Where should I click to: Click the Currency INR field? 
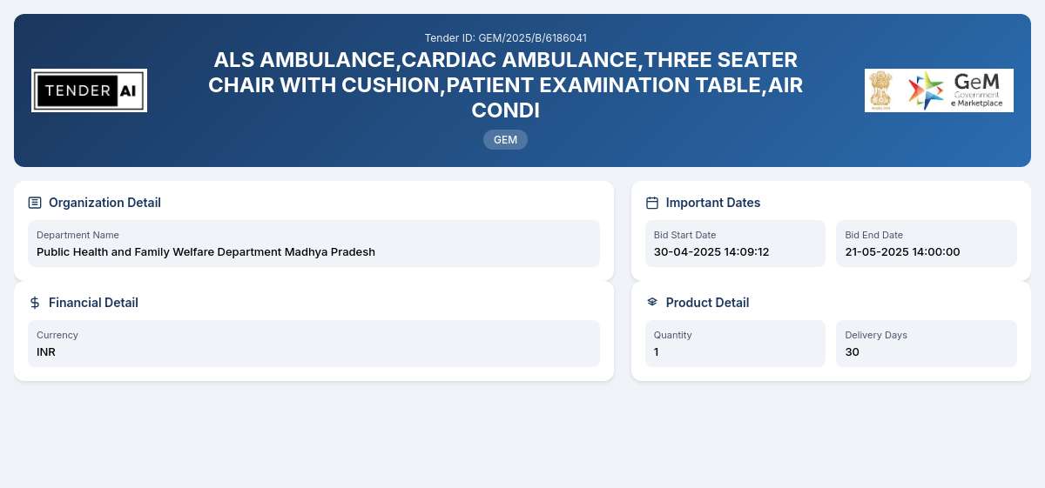point(313,344)
